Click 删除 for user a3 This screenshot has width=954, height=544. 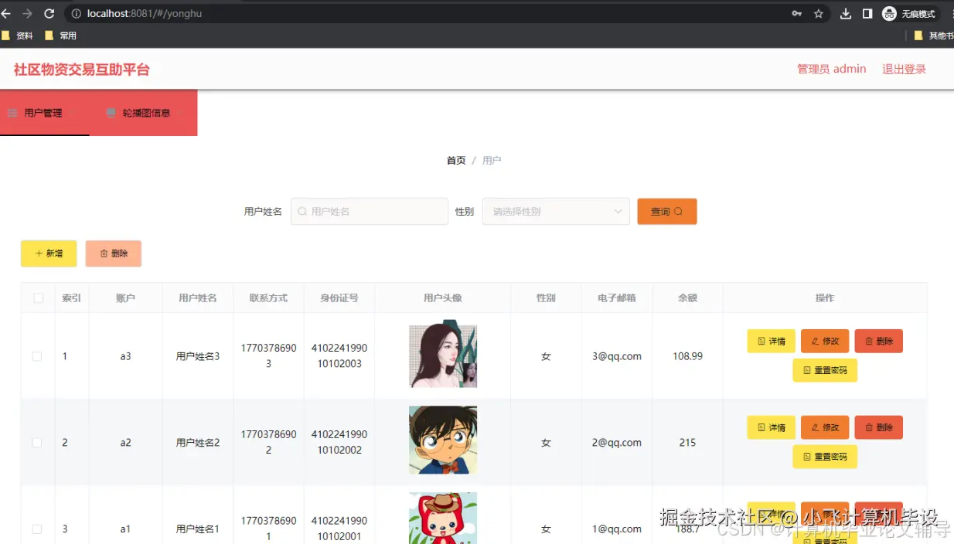(x=879, y=341)
